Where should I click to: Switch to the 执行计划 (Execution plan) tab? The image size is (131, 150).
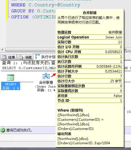pyautogui.click(x=45, y=57)
